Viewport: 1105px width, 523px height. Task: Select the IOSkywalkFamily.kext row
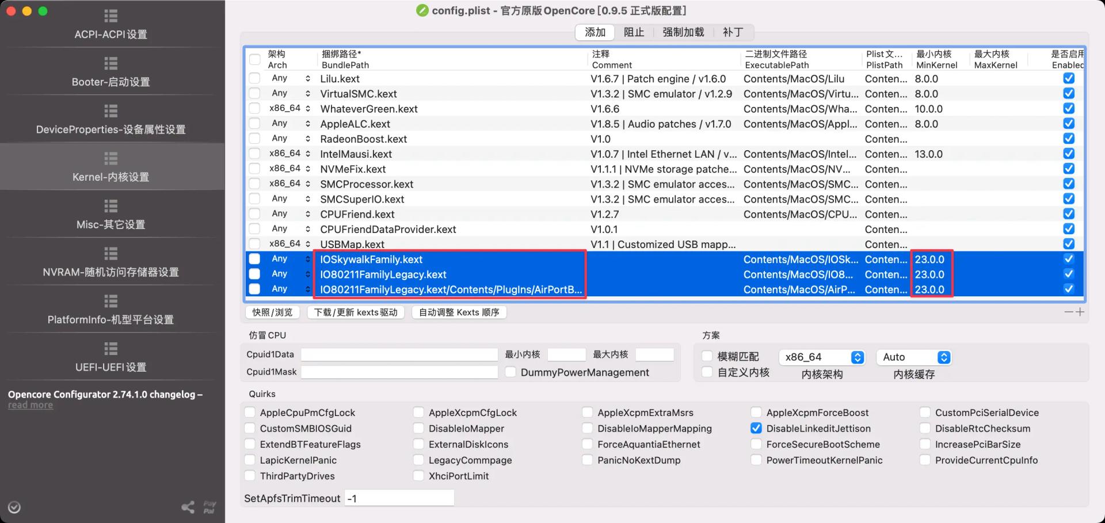(x=665, y=259)
